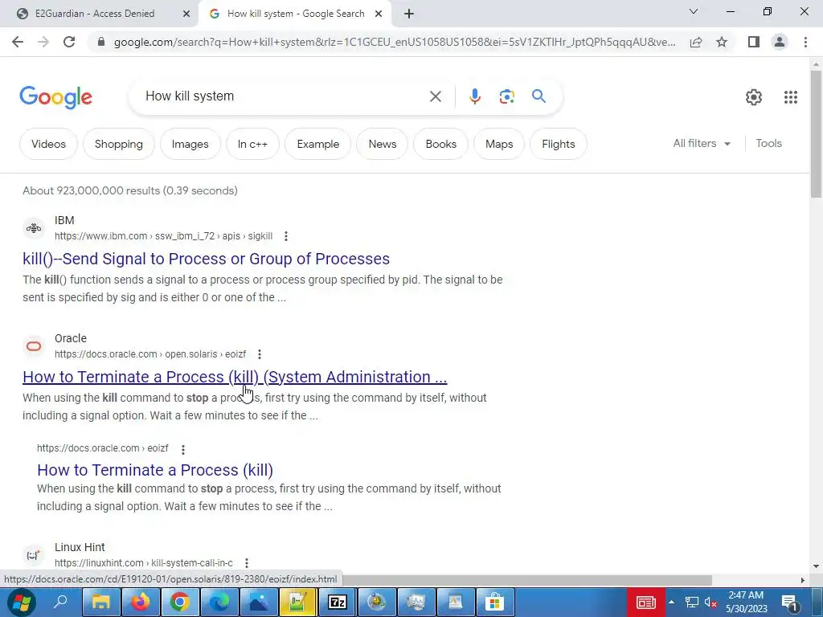823x617 pixels.
Task: Click the muted speaker volume tray icon
Action: point(710,603)
